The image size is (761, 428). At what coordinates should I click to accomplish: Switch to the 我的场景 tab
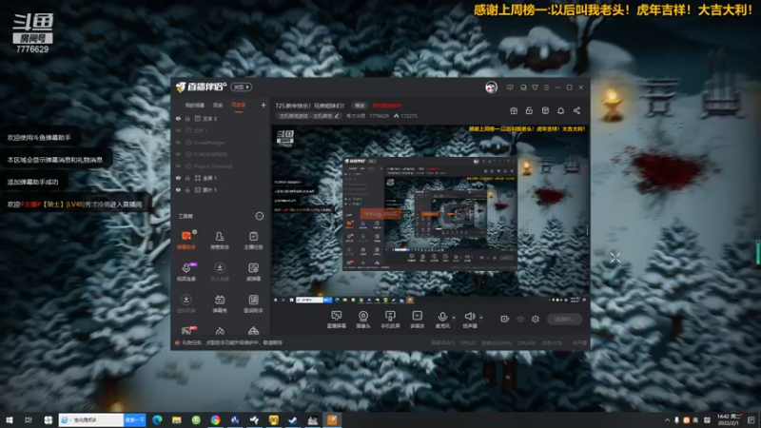[195, 105]
